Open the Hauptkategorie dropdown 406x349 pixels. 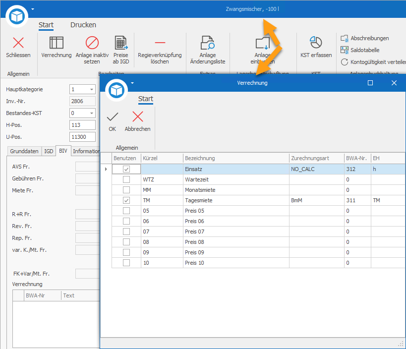coord(92,90)
